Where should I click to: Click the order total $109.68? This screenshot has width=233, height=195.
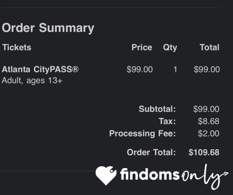click(204, 152)
